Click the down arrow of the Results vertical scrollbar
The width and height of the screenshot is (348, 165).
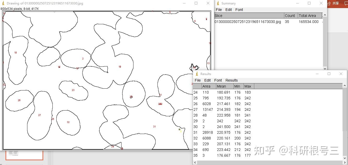click(345, 158)
